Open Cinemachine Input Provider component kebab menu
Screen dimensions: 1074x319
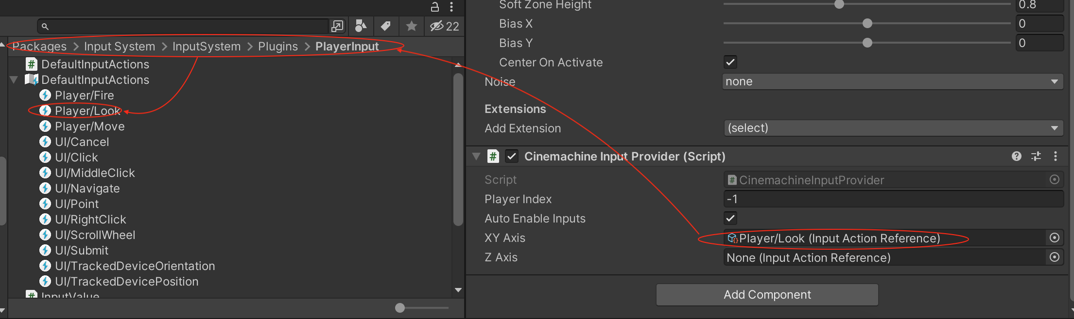1055,156
